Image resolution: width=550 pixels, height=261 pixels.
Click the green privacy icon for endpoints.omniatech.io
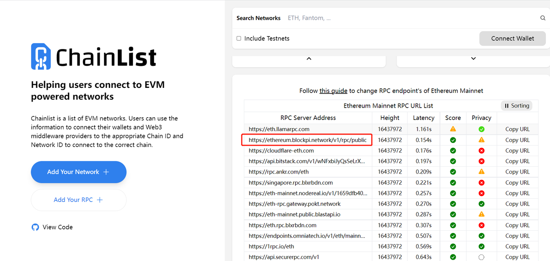481,236
